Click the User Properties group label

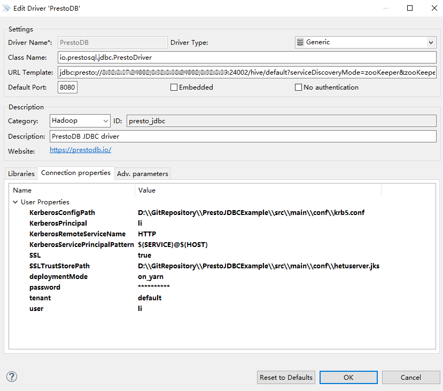pyautogui.click(x=45, y=202)
